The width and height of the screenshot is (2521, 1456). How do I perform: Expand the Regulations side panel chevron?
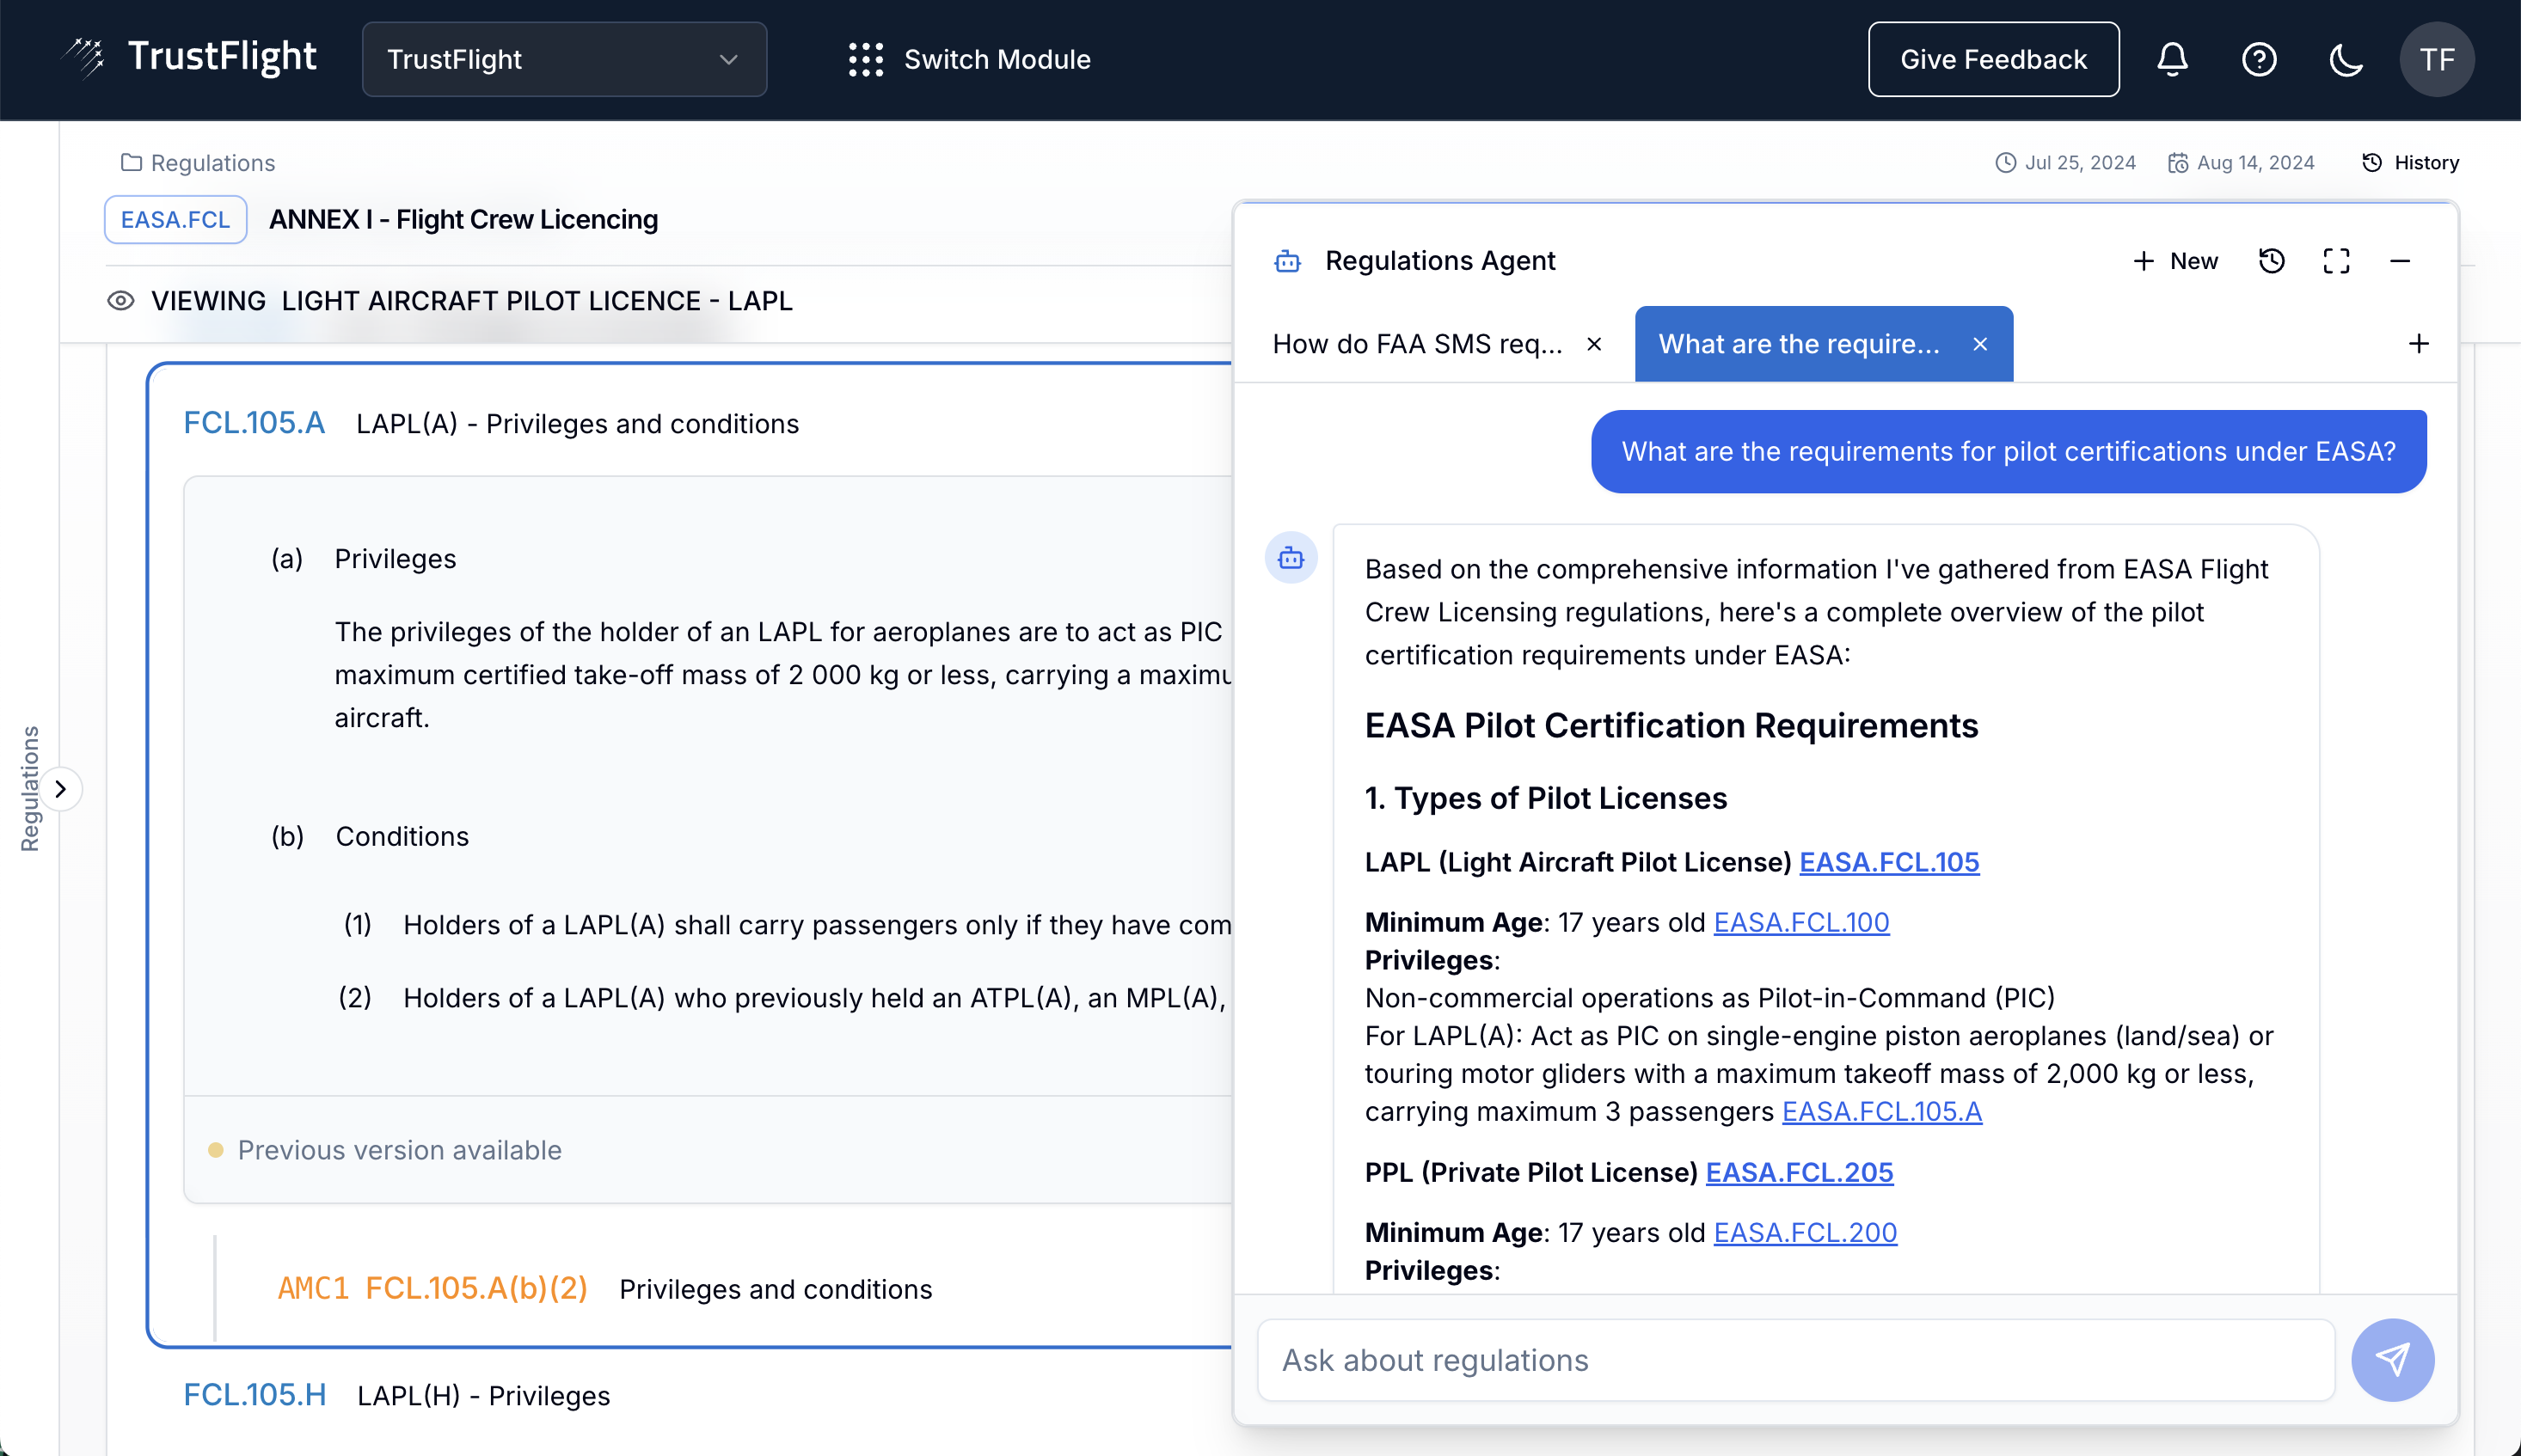(x=61, y=789)
